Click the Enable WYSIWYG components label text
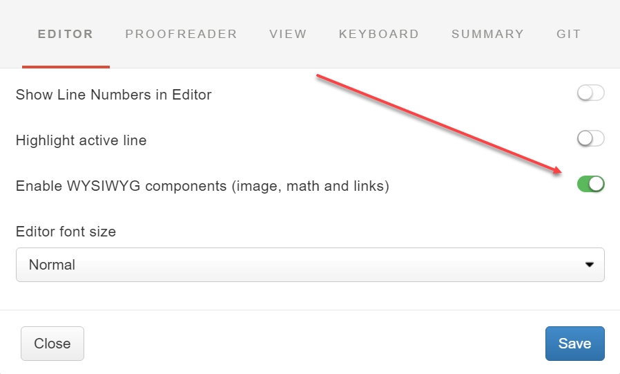Image resolution: width=620 pixels, height=374 pixels. [202, 186]
